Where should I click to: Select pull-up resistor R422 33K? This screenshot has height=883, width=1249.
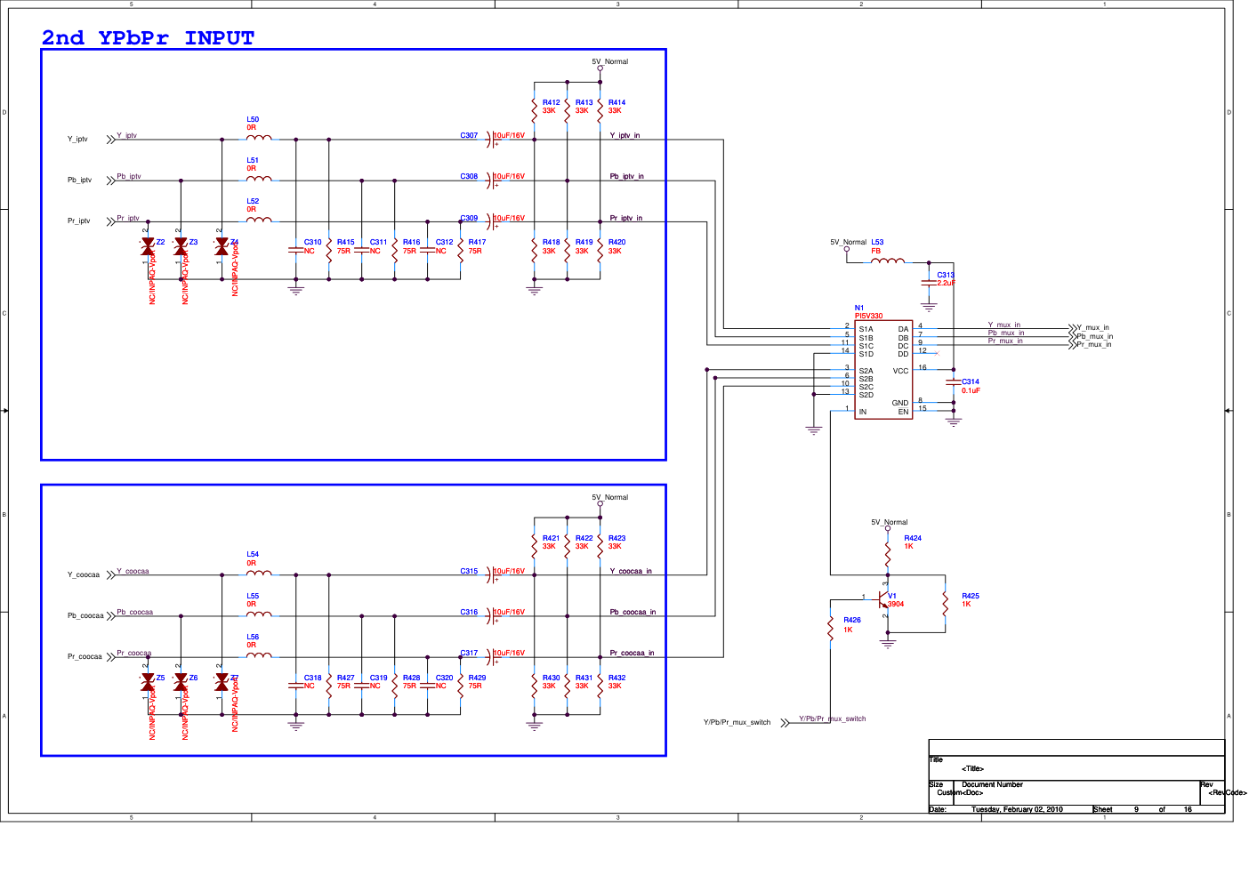[568, 547]
